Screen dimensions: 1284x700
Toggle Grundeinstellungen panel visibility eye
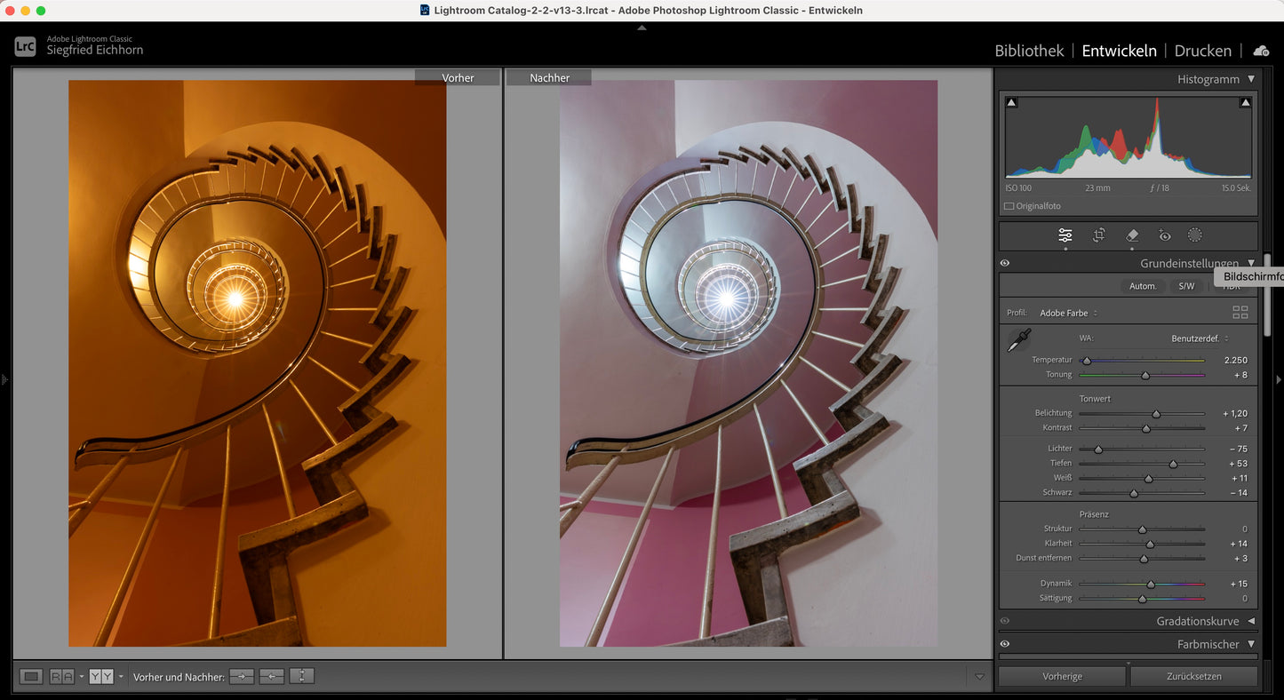click(x=1005, y=264)
